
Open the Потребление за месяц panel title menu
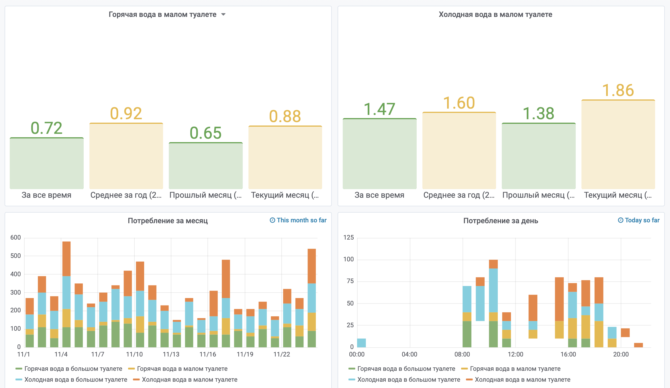(168, 221)
